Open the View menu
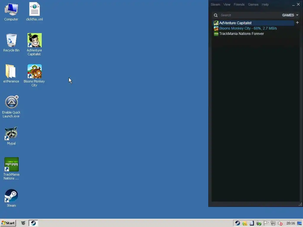Image resolution: width=303 pixels, height=227 pixels. 227,4
